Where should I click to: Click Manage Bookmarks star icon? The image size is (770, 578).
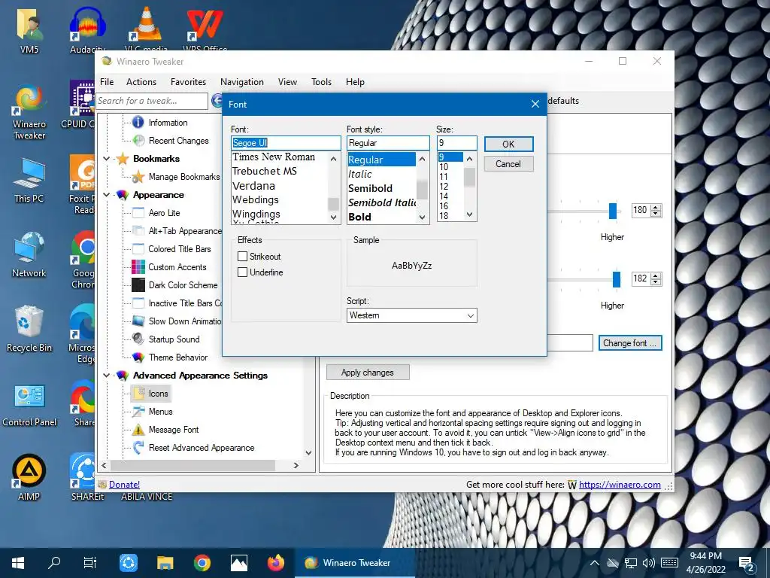pos(138,176)
